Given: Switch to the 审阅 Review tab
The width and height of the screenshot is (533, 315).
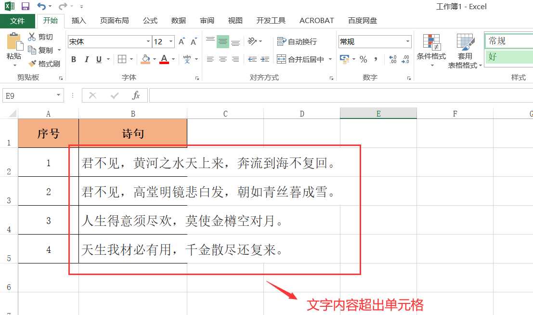Looking at the screenshot, I should [207, 21].
